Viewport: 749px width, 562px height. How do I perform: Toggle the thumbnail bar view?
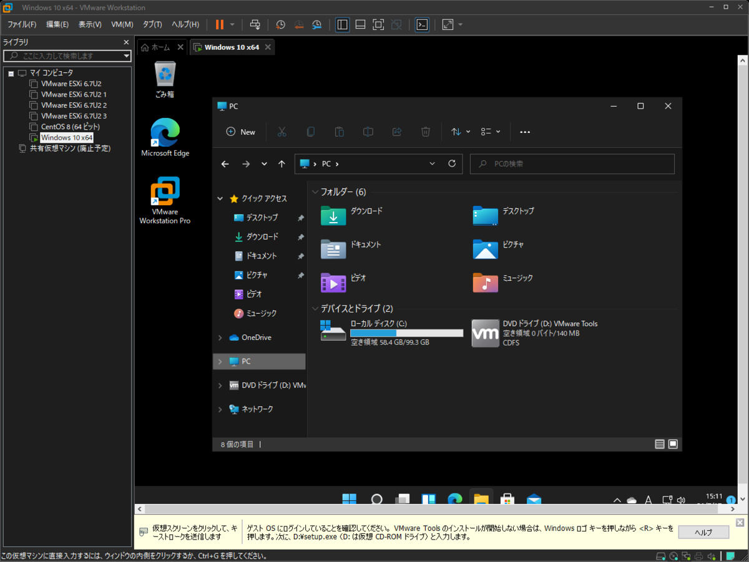point(360,24)
